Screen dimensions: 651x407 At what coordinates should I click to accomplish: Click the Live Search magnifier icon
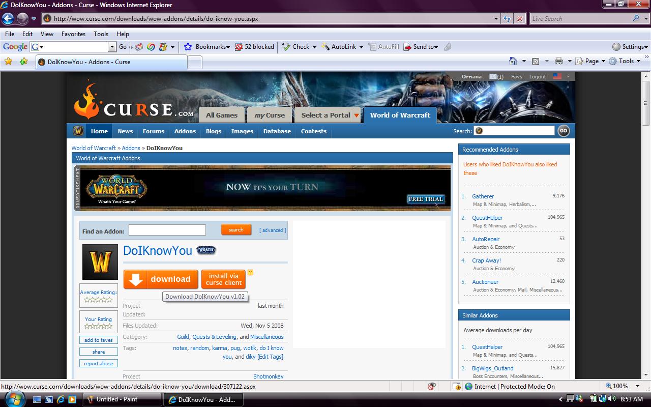(636, 18)
